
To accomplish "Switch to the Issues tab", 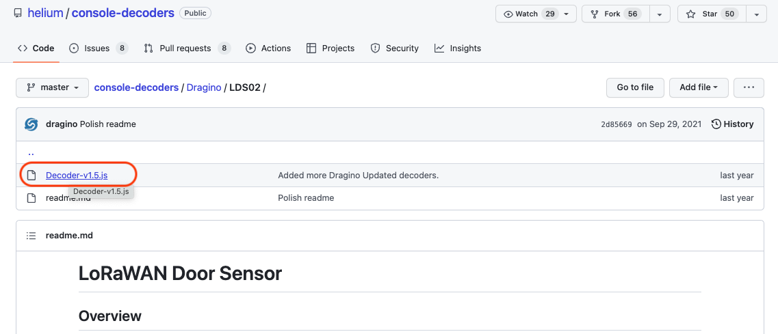I will coord(98,48).
